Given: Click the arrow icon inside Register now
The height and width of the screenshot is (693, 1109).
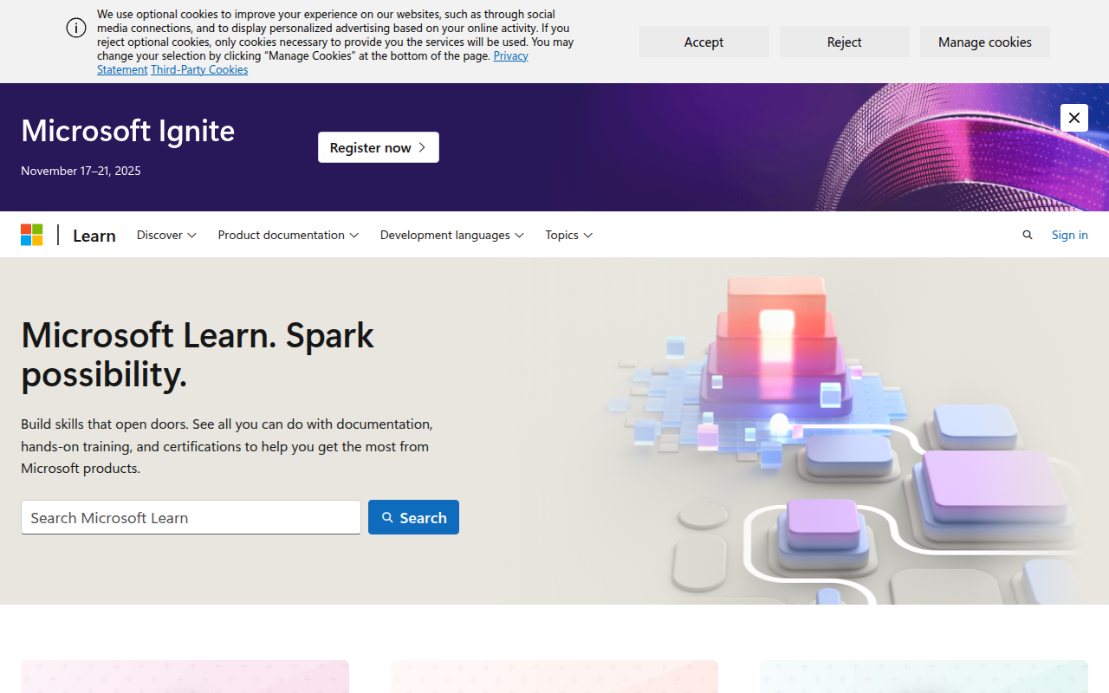Looking at the screenshot, I should (422, 147).
